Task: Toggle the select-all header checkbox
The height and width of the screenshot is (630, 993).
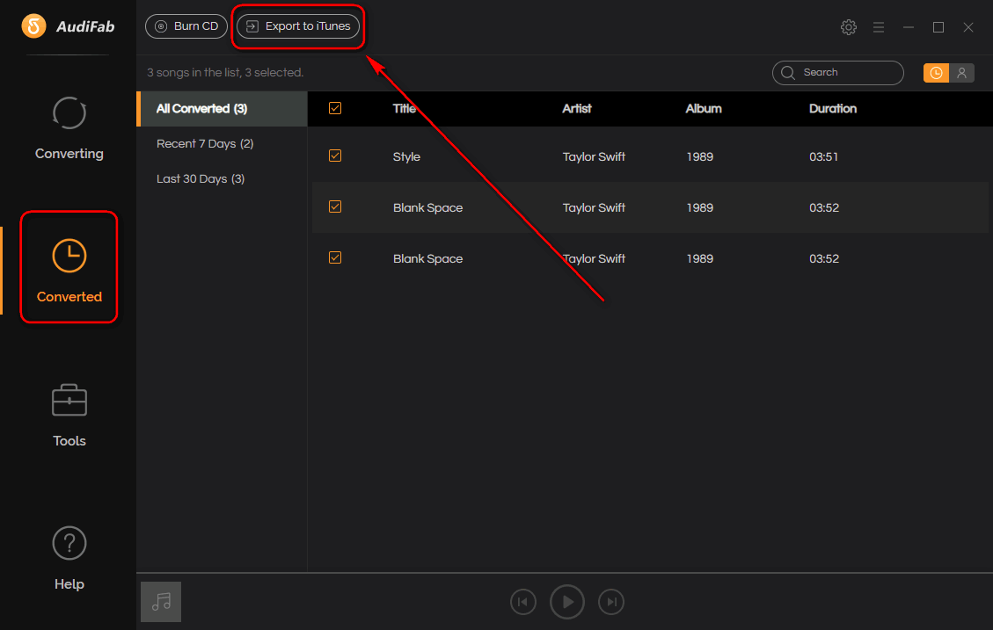Action: (x=335, y=108)
